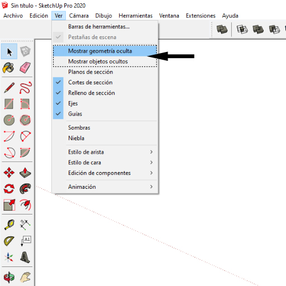The image size is (286, 286).
Task: Uncheck Guías to hide guides
Action: click(x=105, y=114)
